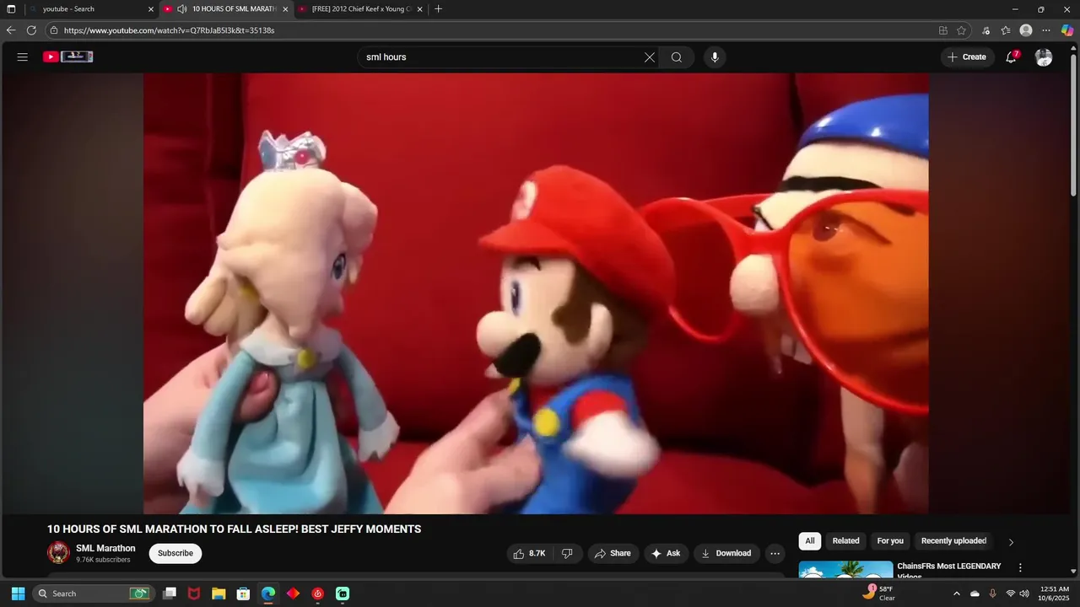Open YouTube notifications bell

(x=1012, y=57)
